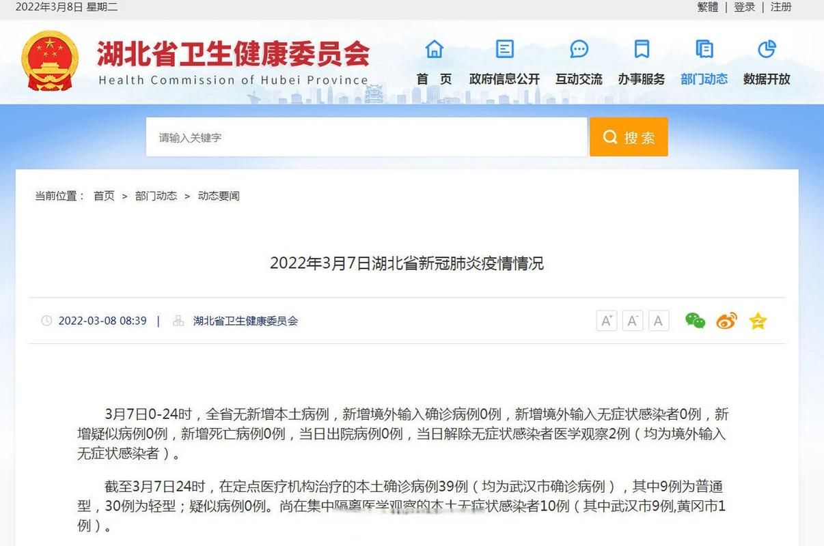Click the service bookmark icon above 办事服务

[x=641, y=49]
